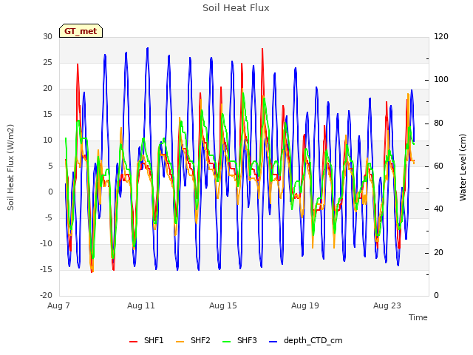Click the 80 right-axis tick label
The width and height of the screenshot is (473, 355).
[x=438, y=124]
